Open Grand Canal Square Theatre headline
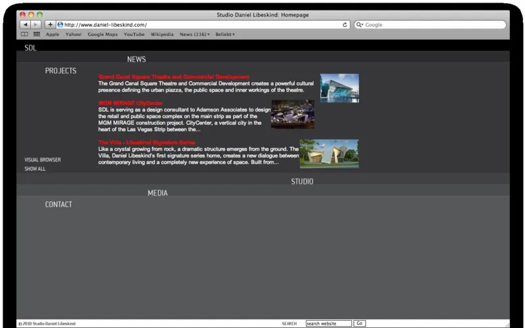This screenshot has height=328, width=525. (174, 77)
